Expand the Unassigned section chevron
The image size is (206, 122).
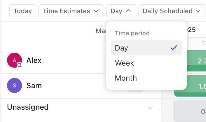click(x=150, y=108)
